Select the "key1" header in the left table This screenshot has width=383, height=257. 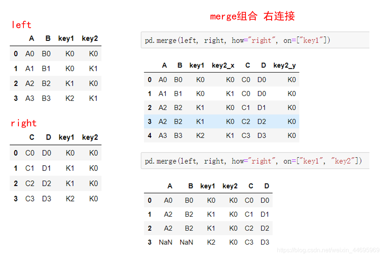[66, 38]
